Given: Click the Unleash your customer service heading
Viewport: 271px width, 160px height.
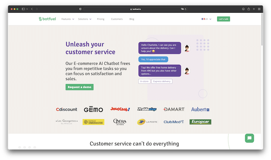Looking at the screenshot, I should click(90, 48).
